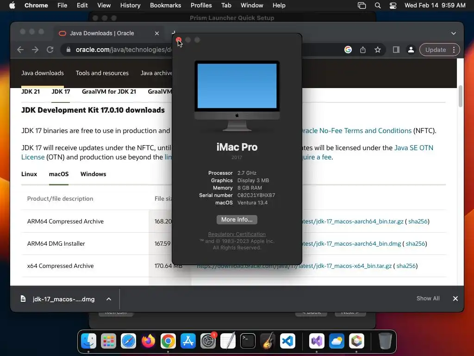474x356 pixels.
Task: Switch to the Windows tab
Action: coord(93,174)
